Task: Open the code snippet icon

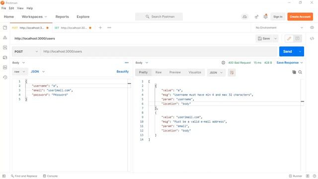Action: pos(312,39)
